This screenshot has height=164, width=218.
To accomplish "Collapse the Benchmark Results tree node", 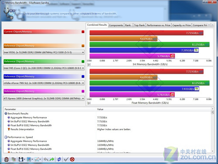I will point(6,113).
